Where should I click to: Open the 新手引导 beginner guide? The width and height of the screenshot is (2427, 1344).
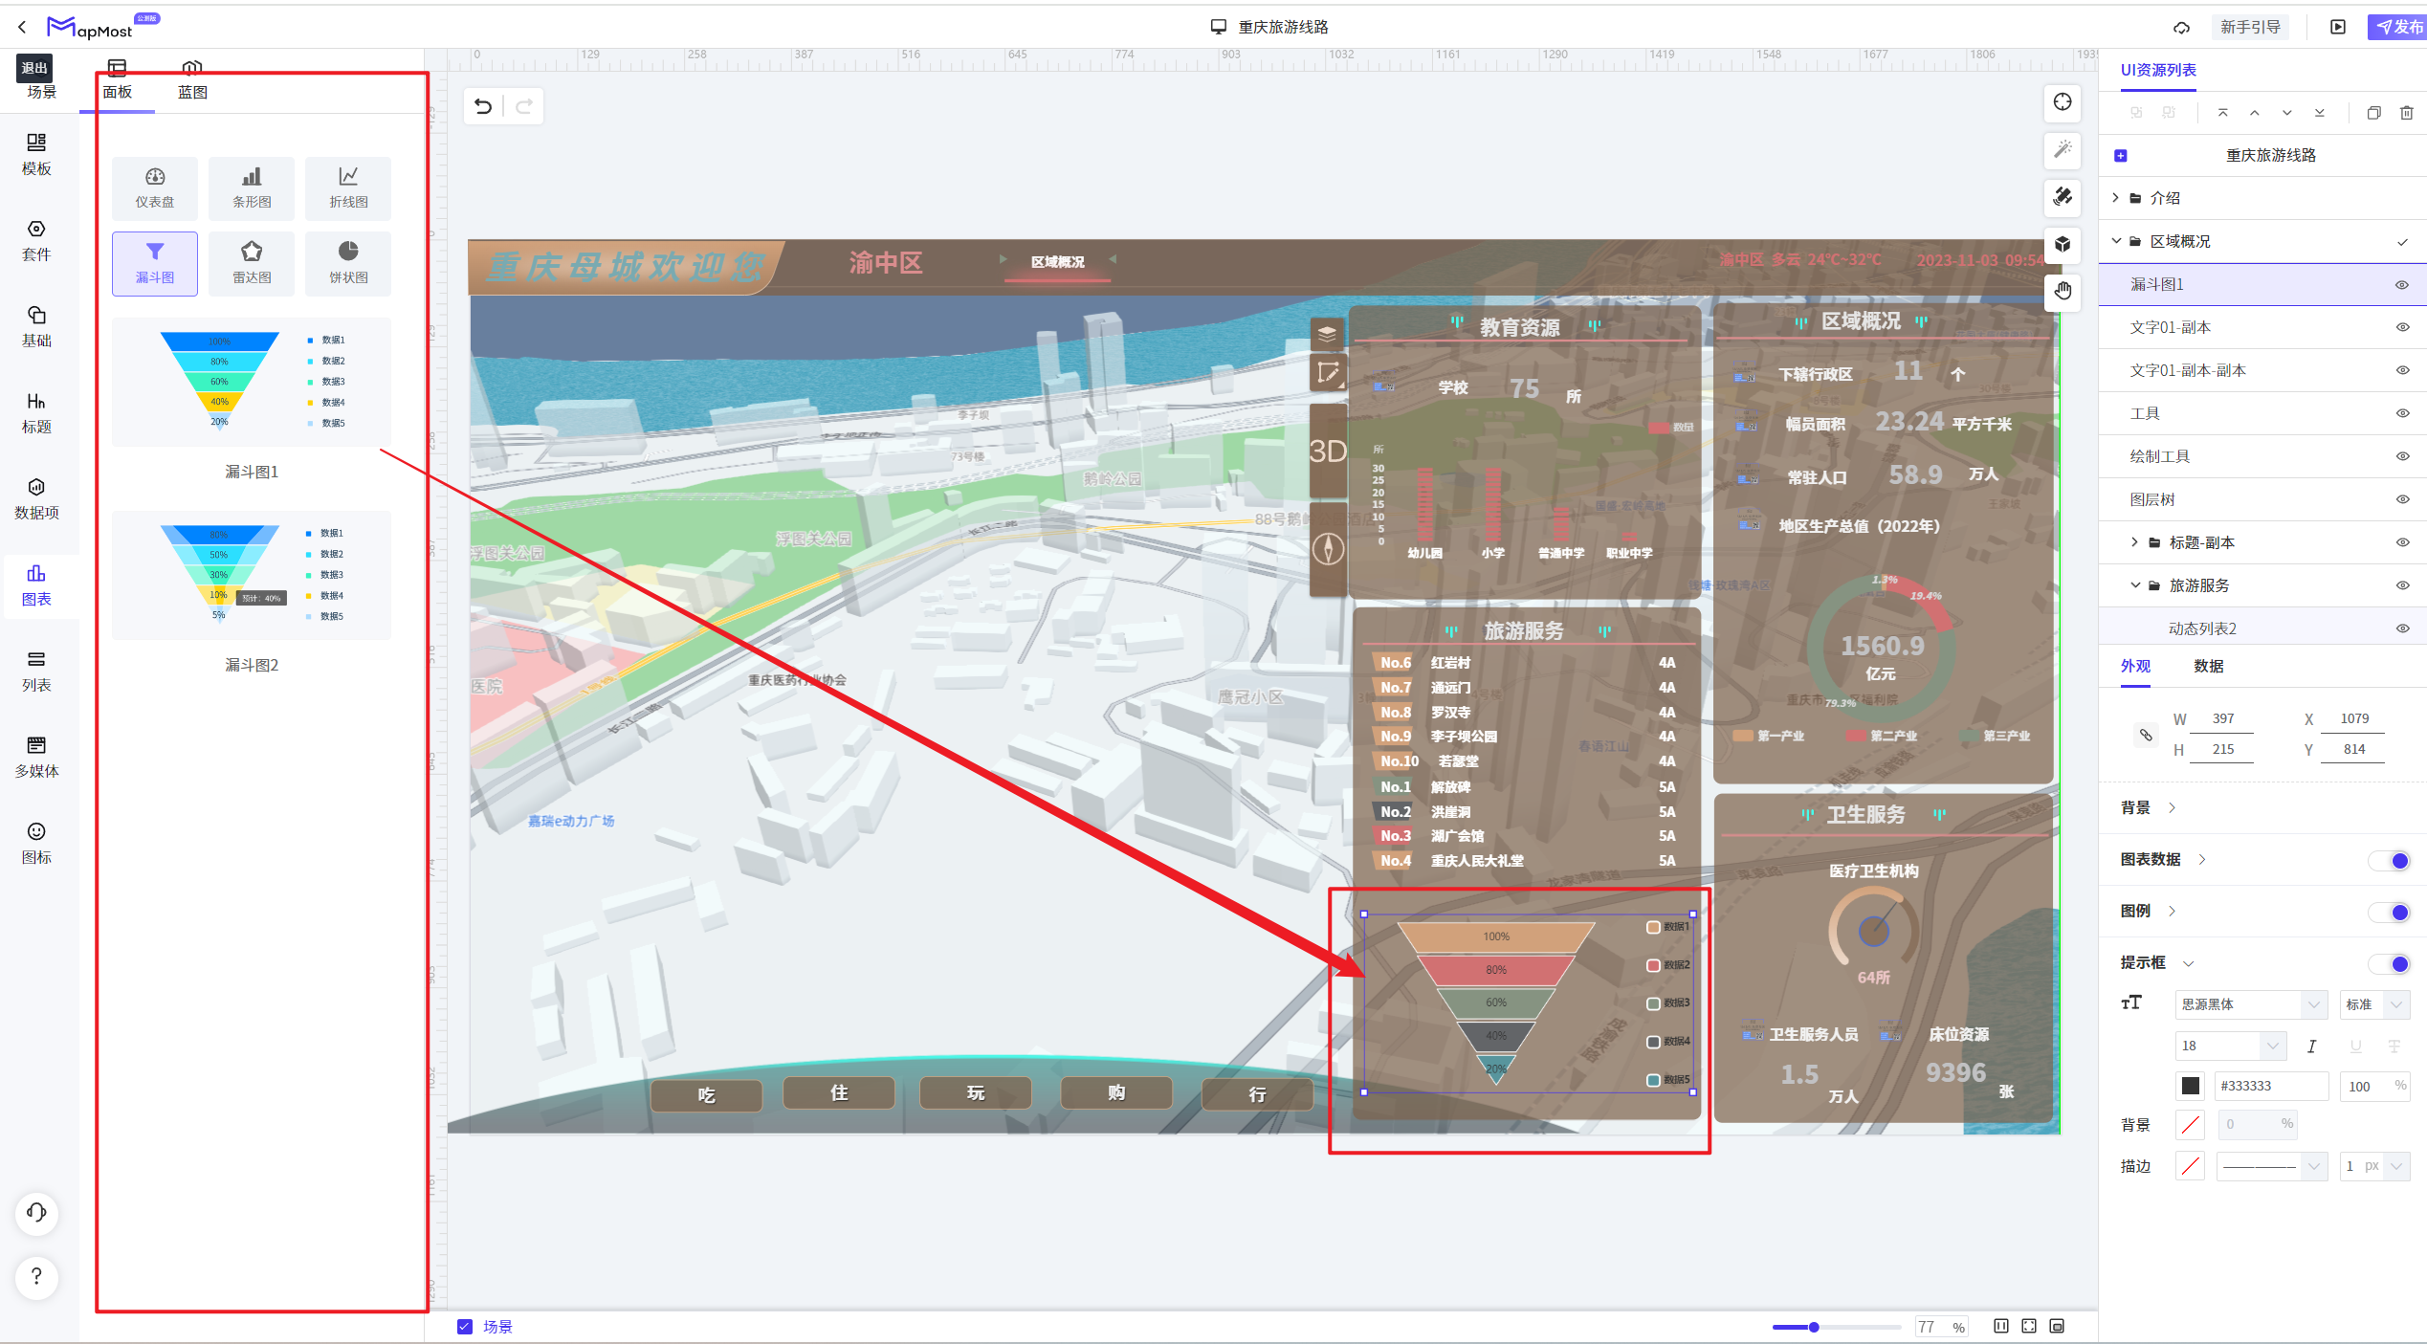coord(2251,27)
